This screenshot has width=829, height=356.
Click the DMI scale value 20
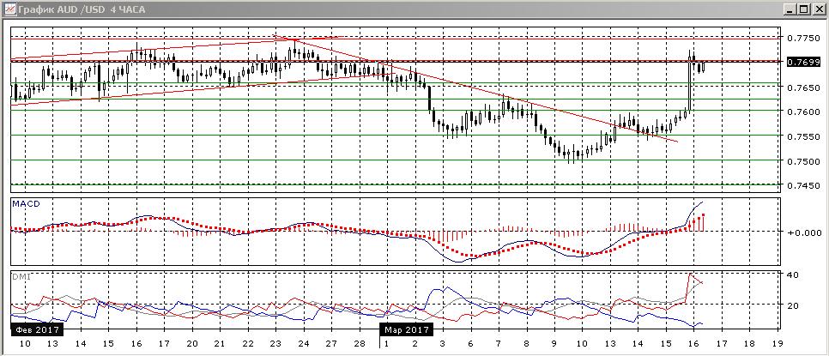coord(793,305)
